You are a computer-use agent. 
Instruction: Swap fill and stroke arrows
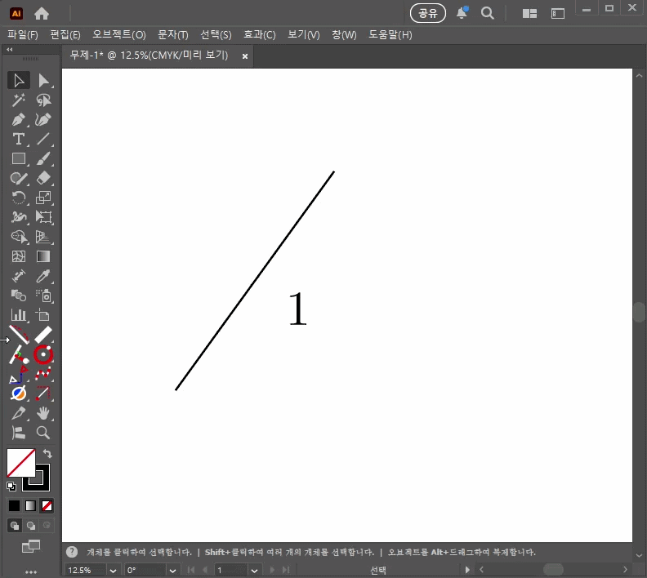tap(47, 453)
